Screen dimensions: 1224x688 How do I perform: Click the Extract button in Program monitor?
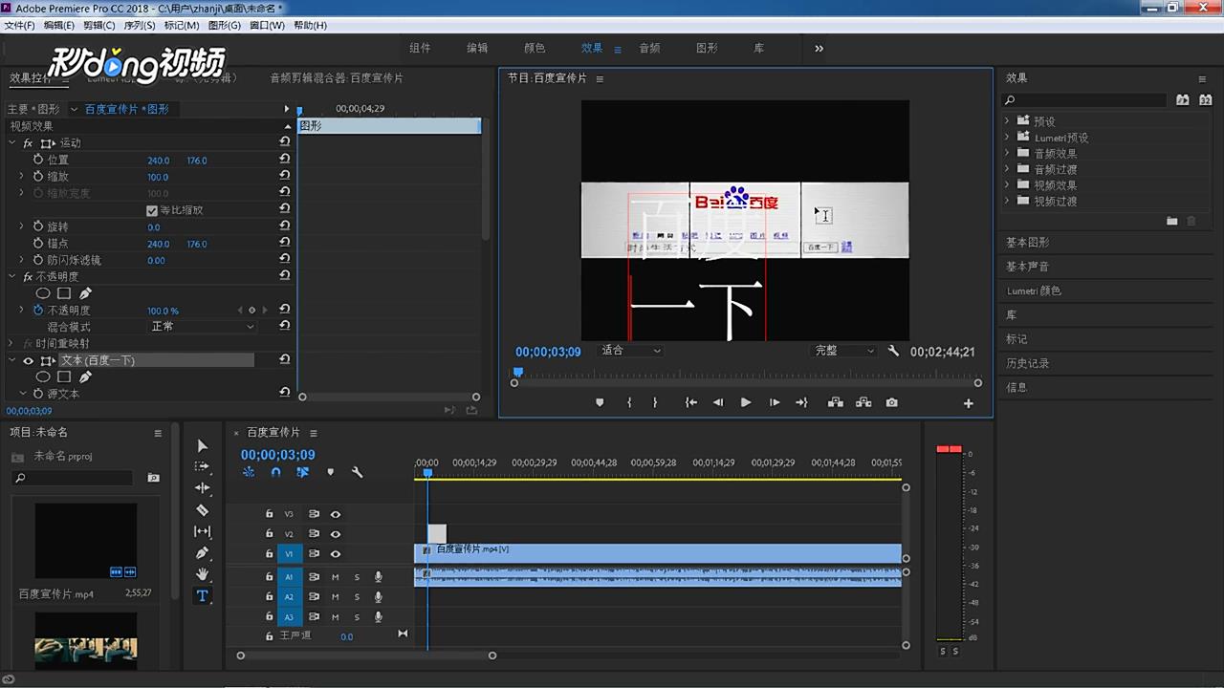tap(863, 402)
